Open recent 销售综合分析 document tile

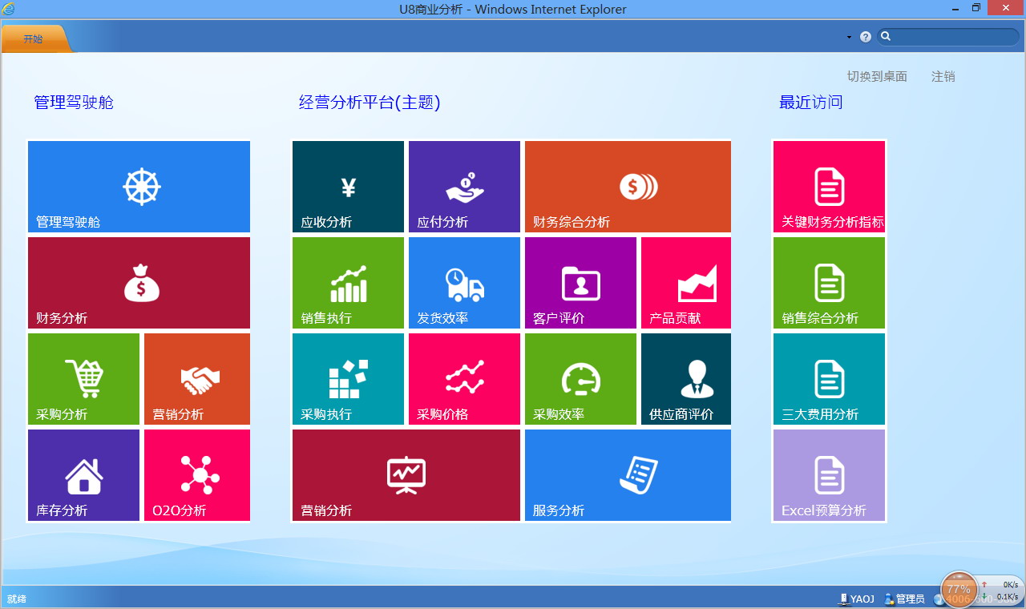click(829, 283)
